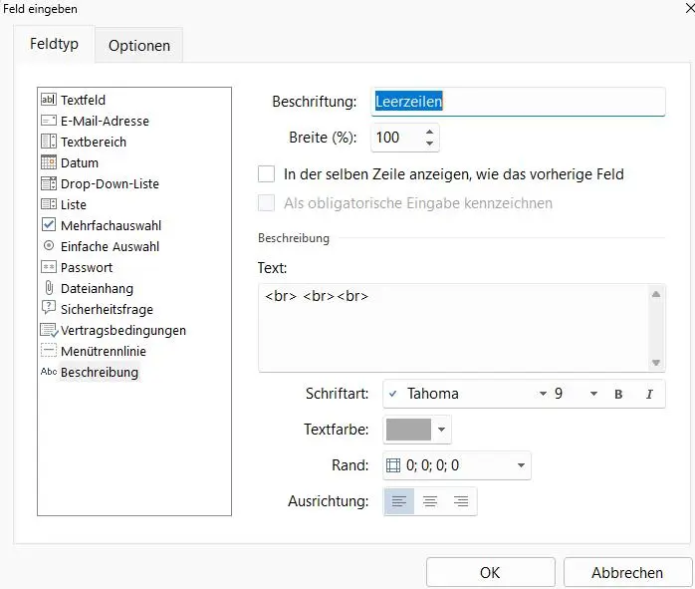This screenshot has height=589, width=695.
Task: Select the Textfeld field type icon
Action: [49, 100]
